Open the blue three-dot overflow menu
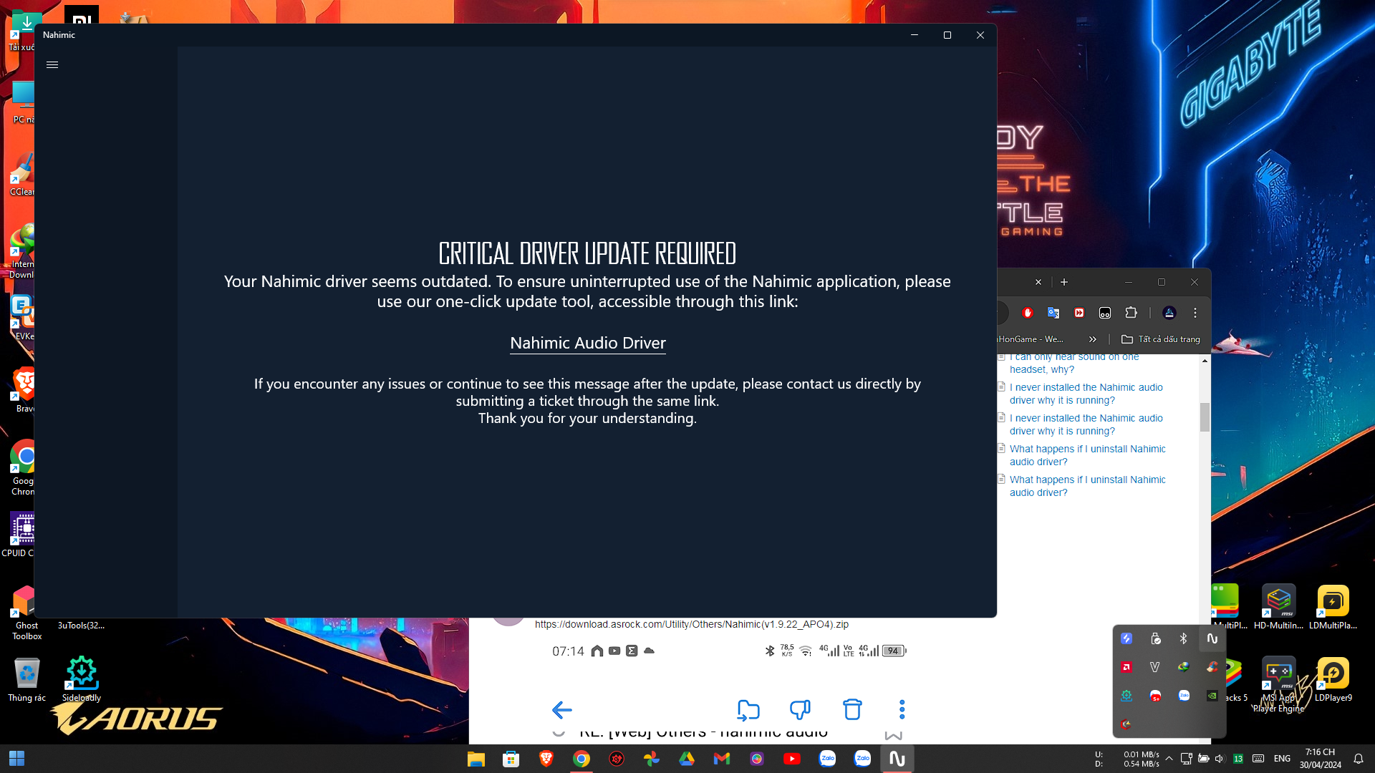1375x773 pixels. [x=902, y=709]
